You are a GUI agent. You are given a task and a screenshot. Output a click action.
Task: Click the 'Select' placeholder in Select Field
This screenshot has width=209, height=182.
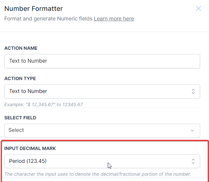(x=16, y=130)
